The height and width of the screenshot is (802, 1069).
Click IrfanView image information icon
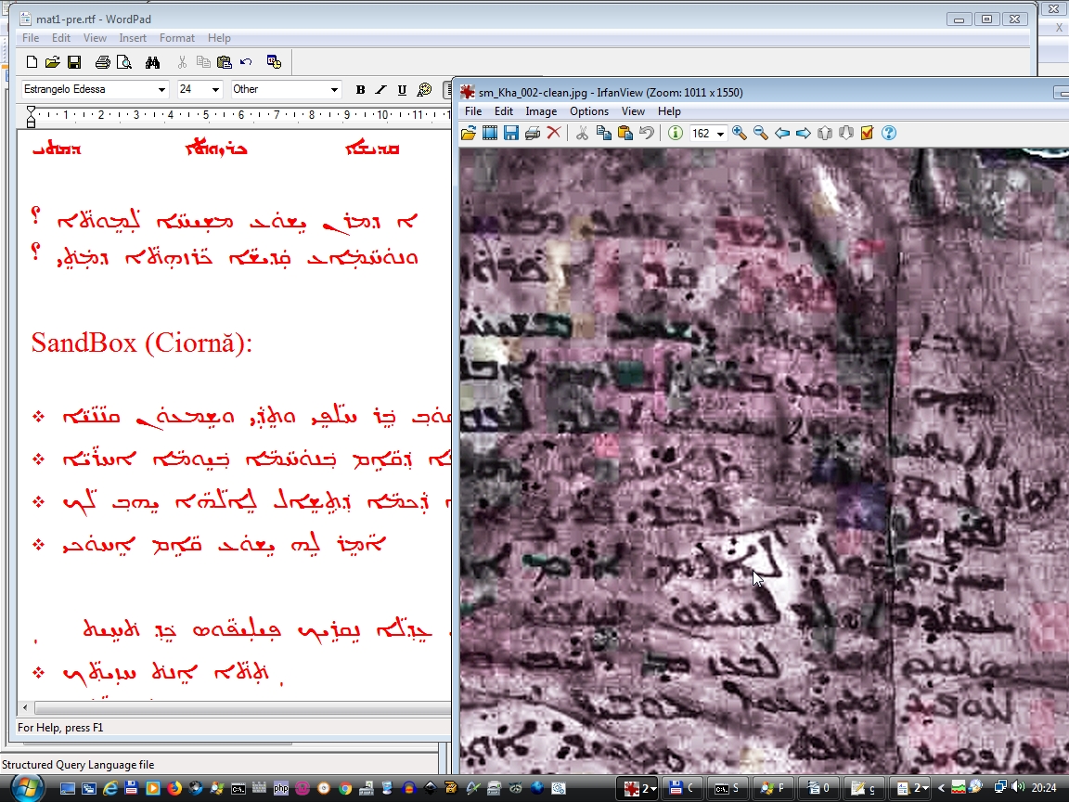point(676,134)
